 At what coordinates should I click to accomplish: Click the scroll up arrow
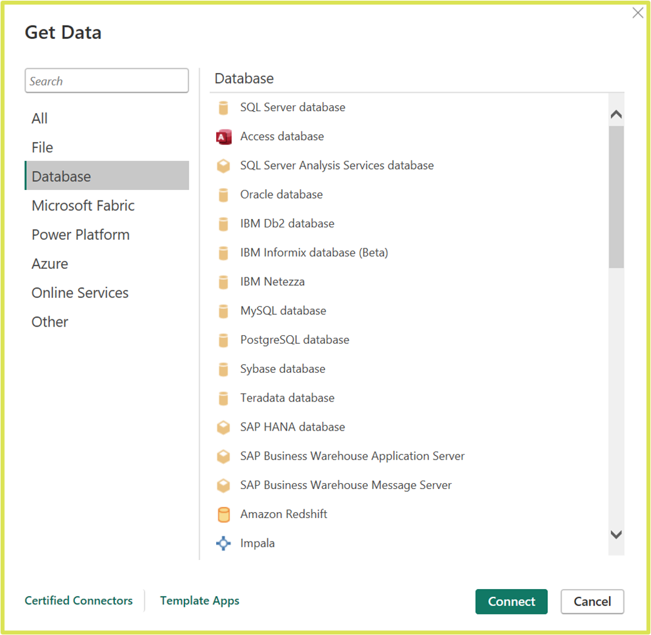click(616, 114)
